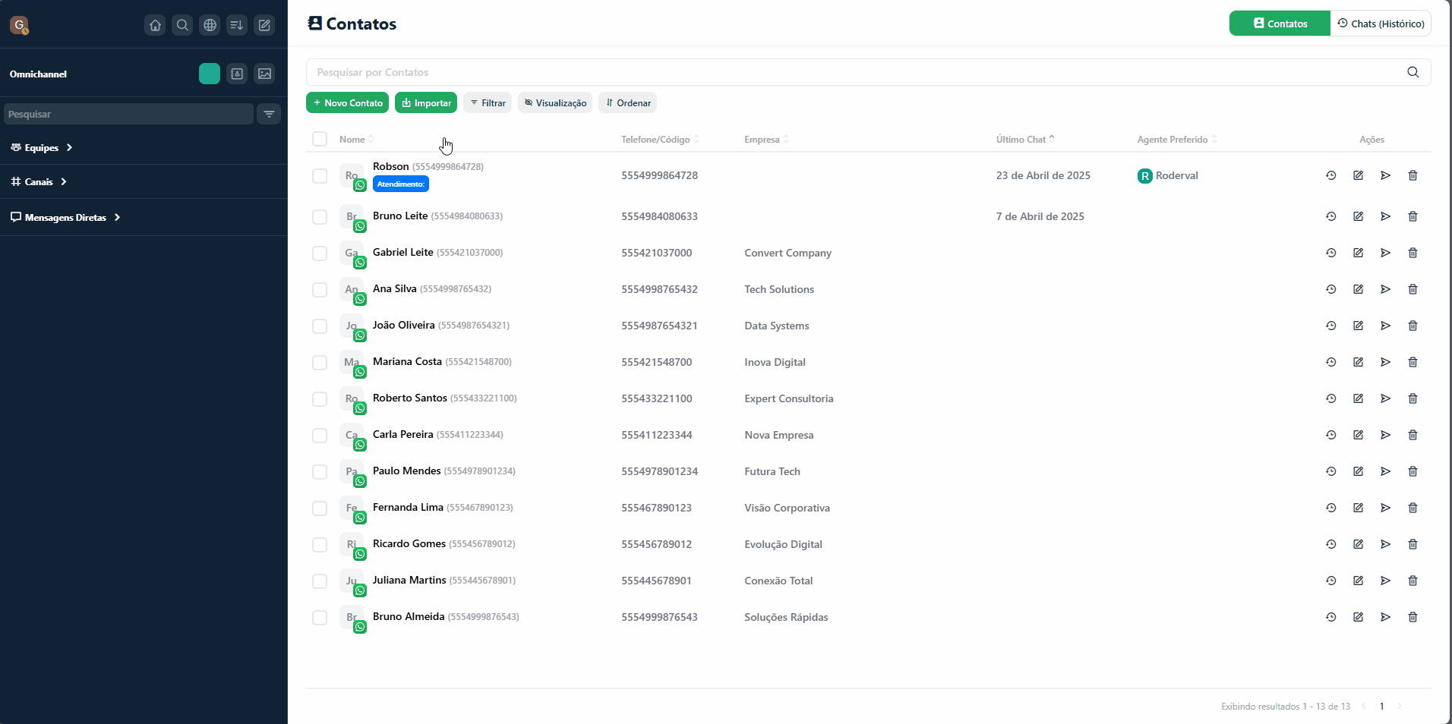
Task: Click previous page arrow in pagination
Action: pyautogui.click(x=1364, y=707)
